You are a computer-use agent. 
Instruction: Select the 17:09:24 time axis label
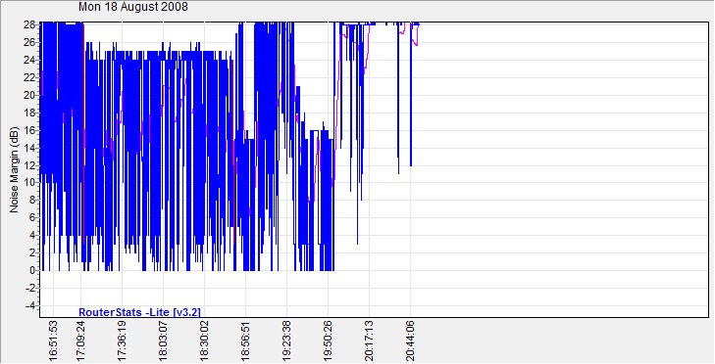point(81,341)
